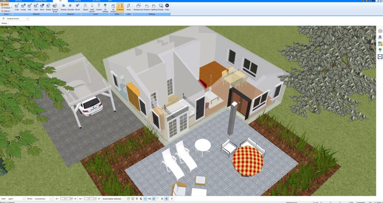Toggle the Select mode button
Screen dimensions: 383x203
[x=5, y=4]
